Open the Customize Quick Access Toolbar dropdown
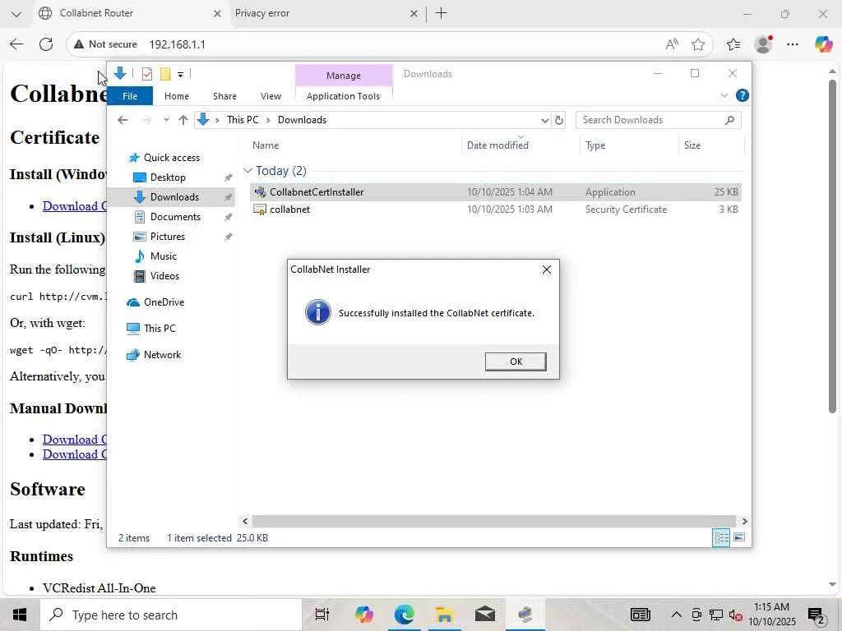This screenshot has width=842, height=631. (x=180, y=75)
